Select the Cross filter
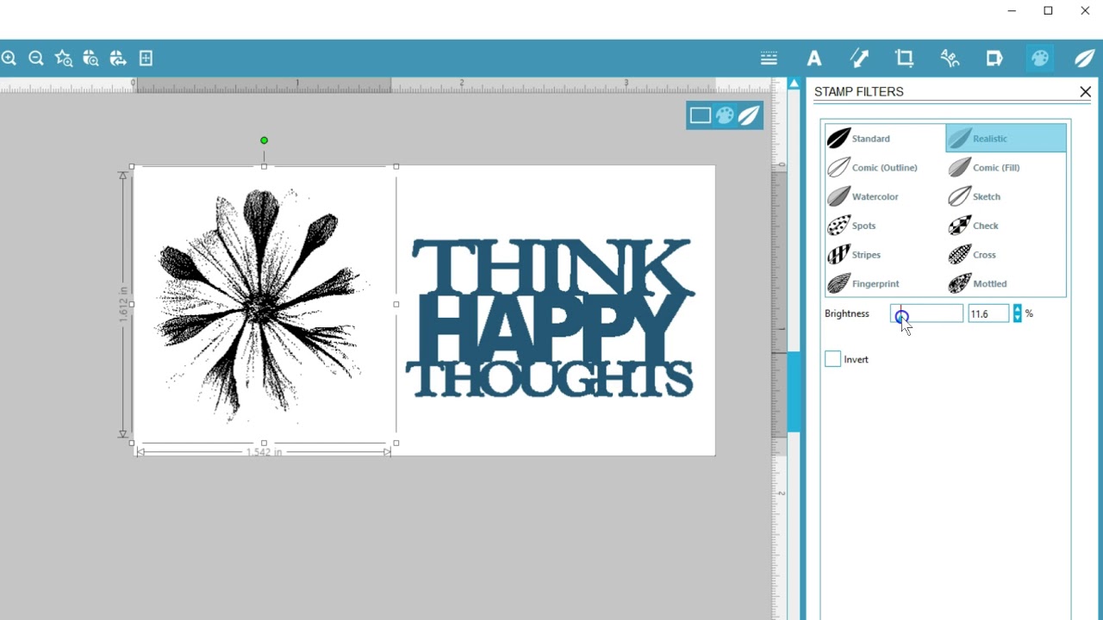This screenshot has height=620, width=1103. [x=1006, y=255]
